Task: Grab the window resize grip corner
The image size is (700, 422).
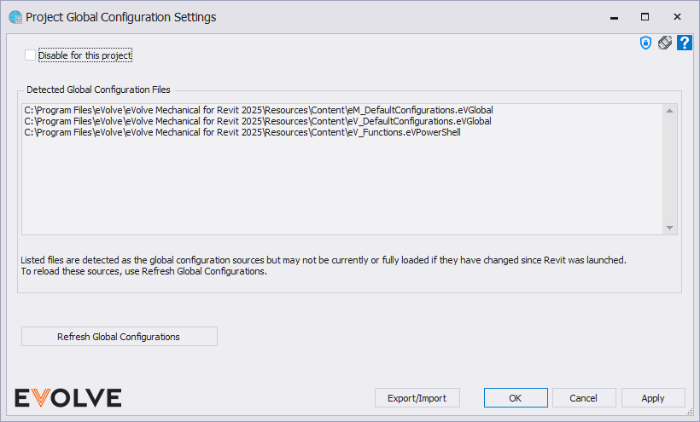Action: pos(690,412)
